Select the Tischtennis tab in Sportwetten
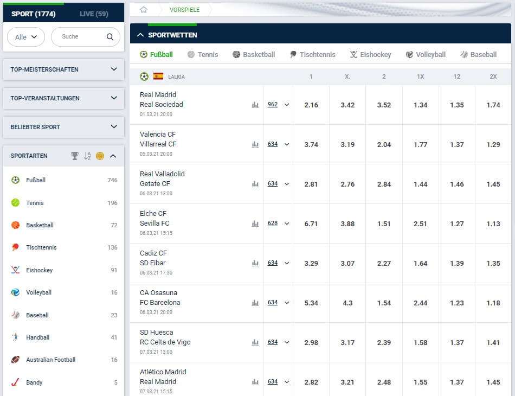The height and width of the screenshot is (396, 515). [313, 55]
